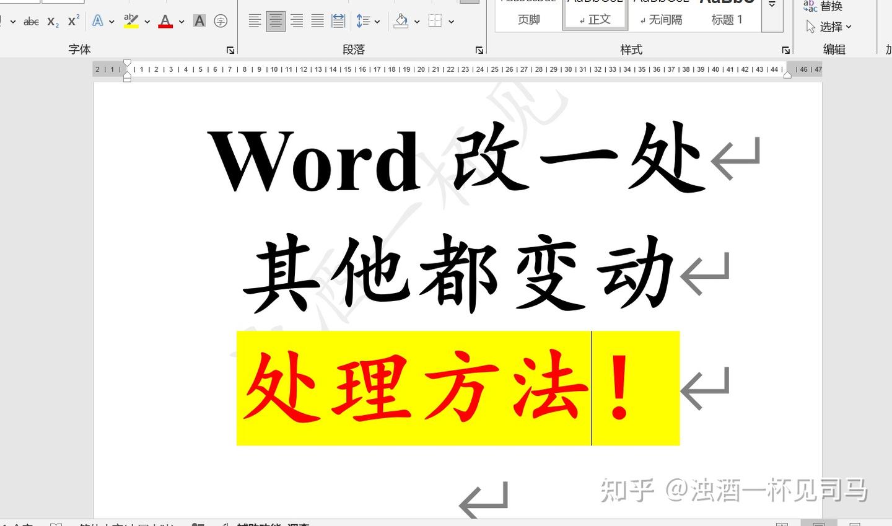The height and width of the screenshot is (526, 892).
Task: Apply red font color
Action: [x=165, y=21]
